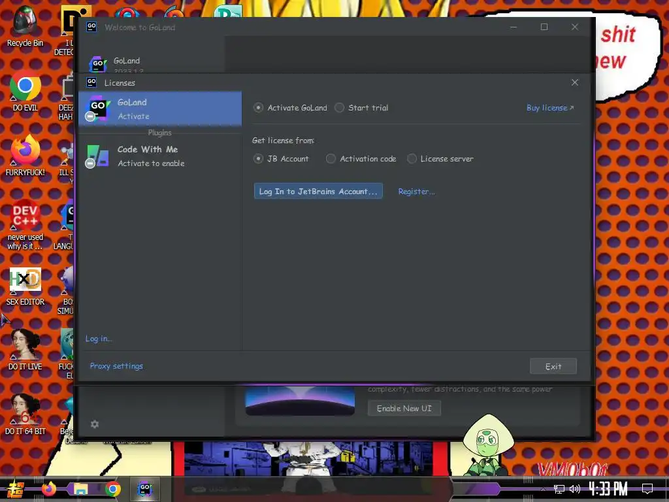Click the GoLand product icon in list

tap(98, 108)
